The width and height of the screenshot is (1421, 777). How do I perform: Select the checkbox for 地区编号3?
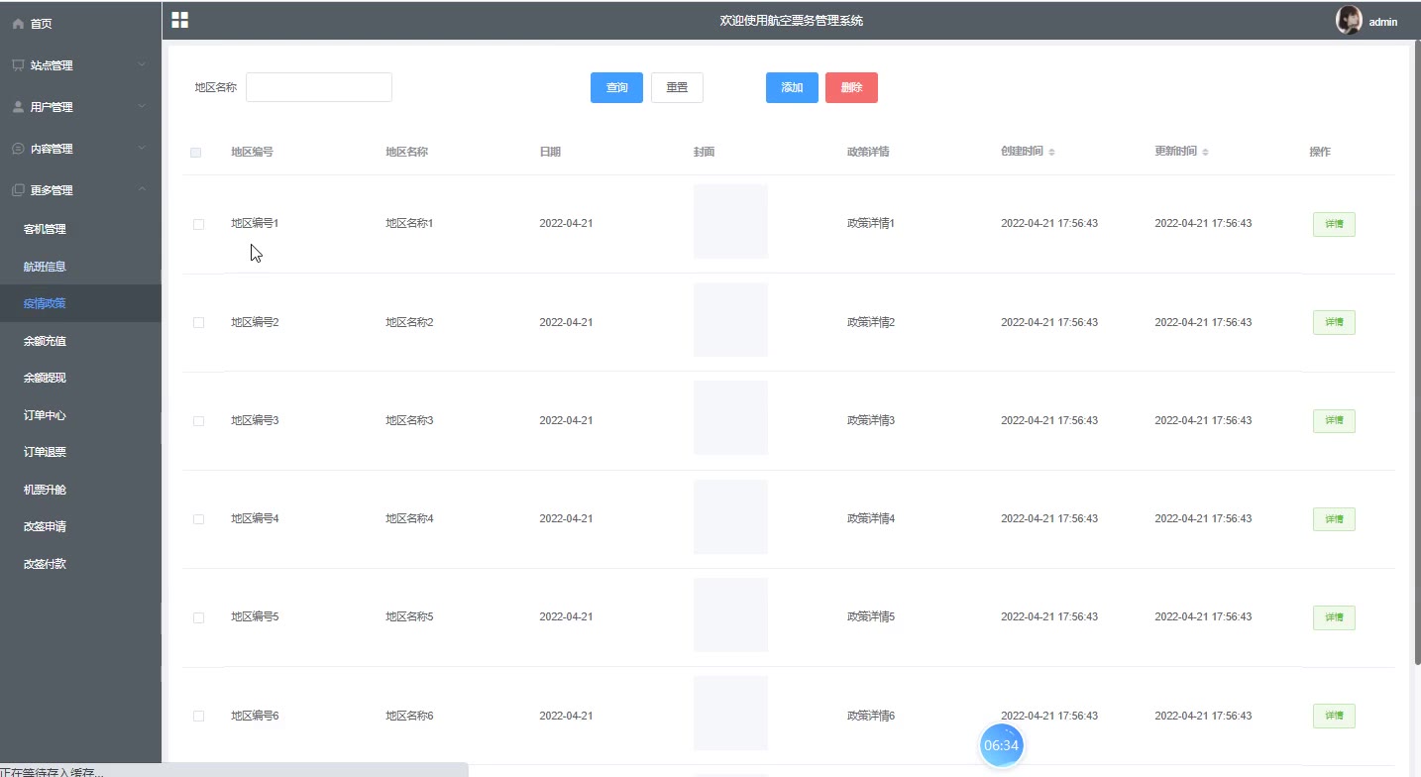click(x=198, y=421)
